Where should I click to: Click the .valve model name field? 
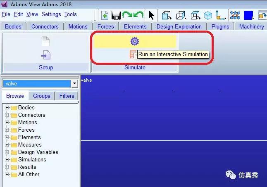tap(37, 84)
